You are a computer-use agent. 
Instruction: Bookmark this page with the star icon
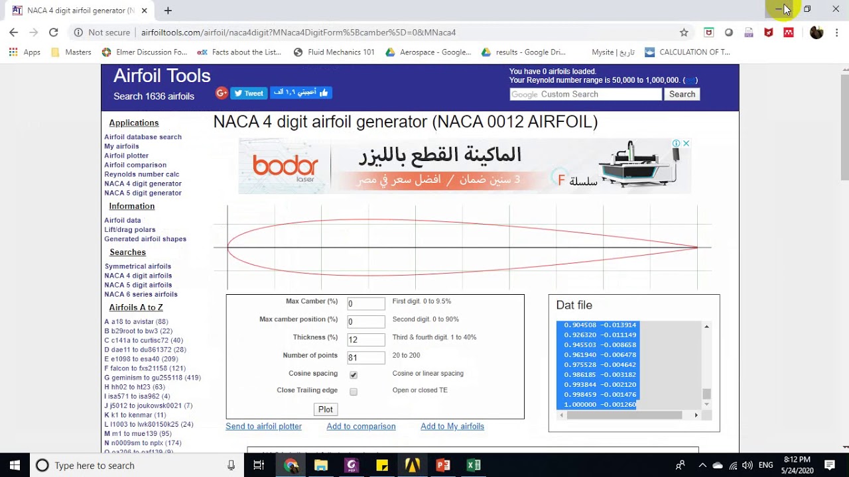click(684, 32)
